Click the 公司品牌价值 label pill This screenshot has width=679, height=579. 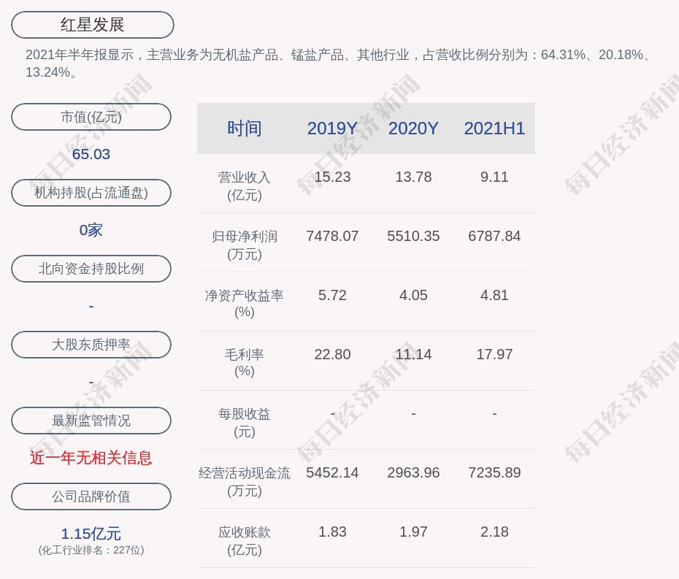[x=91, y=496]
